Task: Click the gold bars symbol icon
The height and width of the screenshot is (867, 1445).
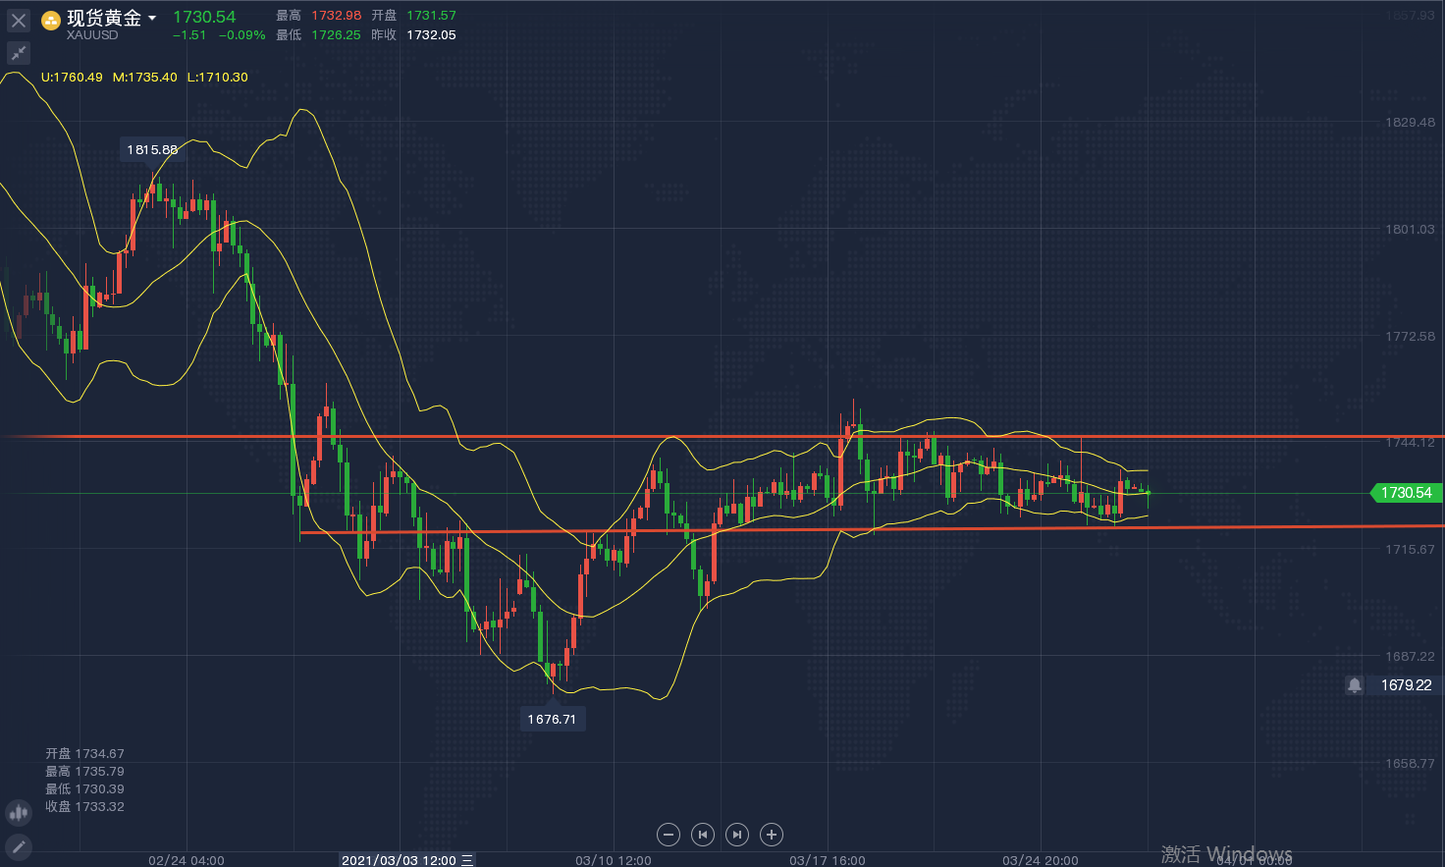Action: tap(51, 21)
